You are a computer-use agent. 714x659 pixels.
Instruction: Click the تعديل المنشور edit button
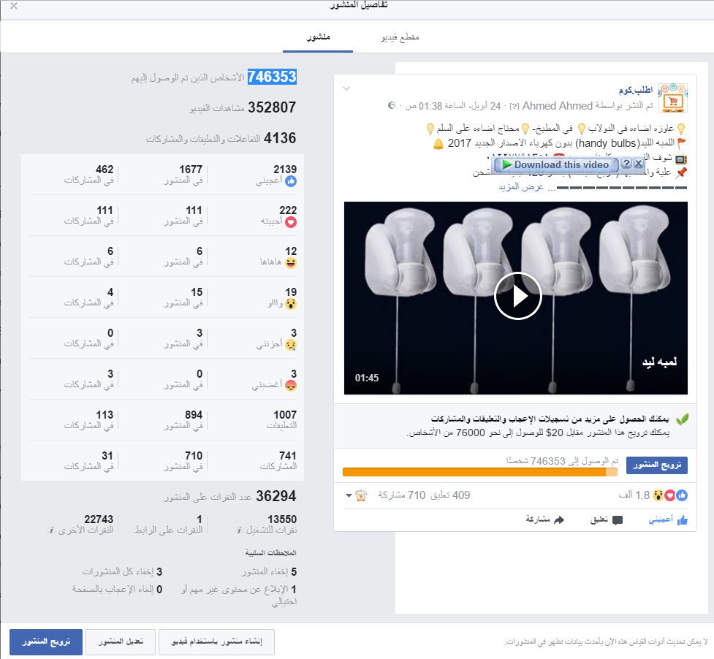click(x=121, y=641)
